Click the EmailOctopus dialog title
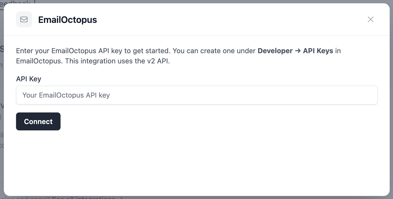The image size is (393, 199). (x=67, y=20)
